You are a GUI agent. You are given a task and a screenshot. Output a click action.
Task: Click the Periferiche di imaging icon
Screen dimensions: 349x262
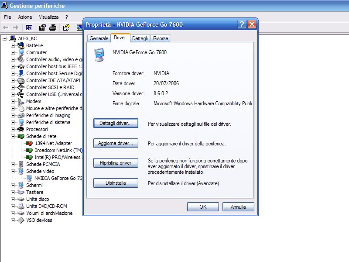21,115
